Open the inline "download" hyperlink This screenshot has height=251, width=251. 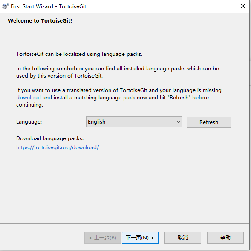tap(29, 98)
